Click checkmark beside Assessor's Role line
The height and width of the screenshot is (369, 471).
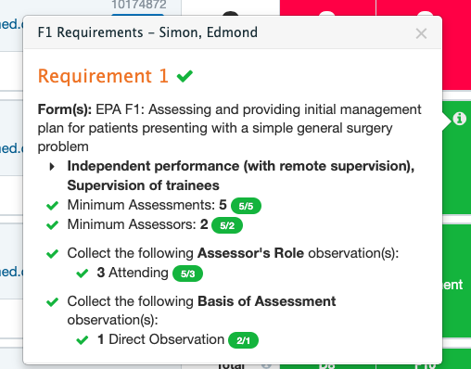coord(52,254)
